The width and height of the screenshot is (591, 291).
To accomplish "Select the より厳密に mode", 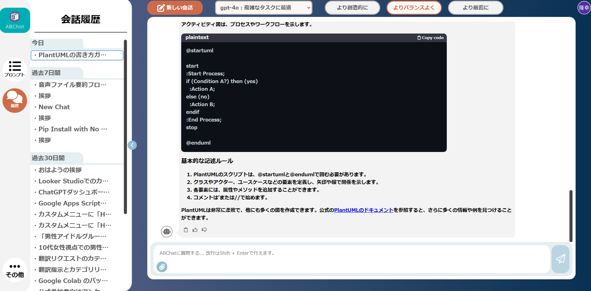I will 475,8.
